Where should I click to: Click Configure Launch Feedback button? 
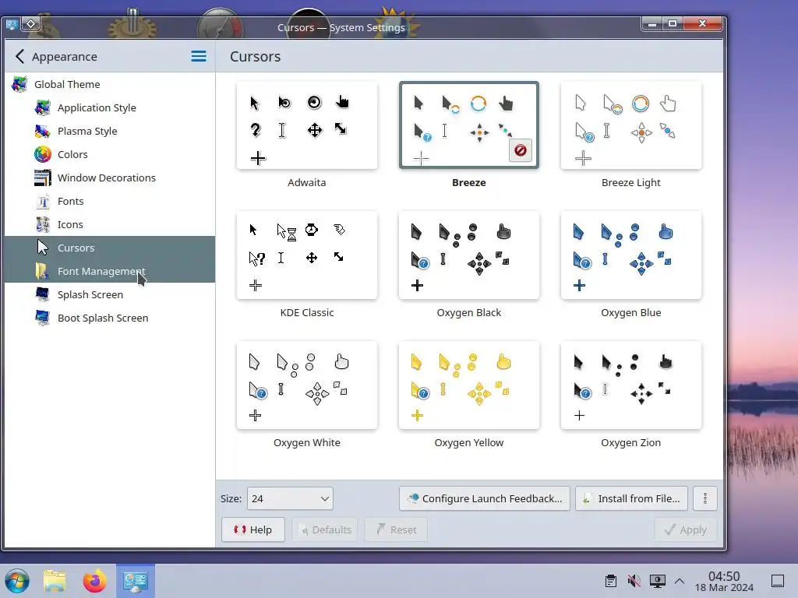coord(485,499)
